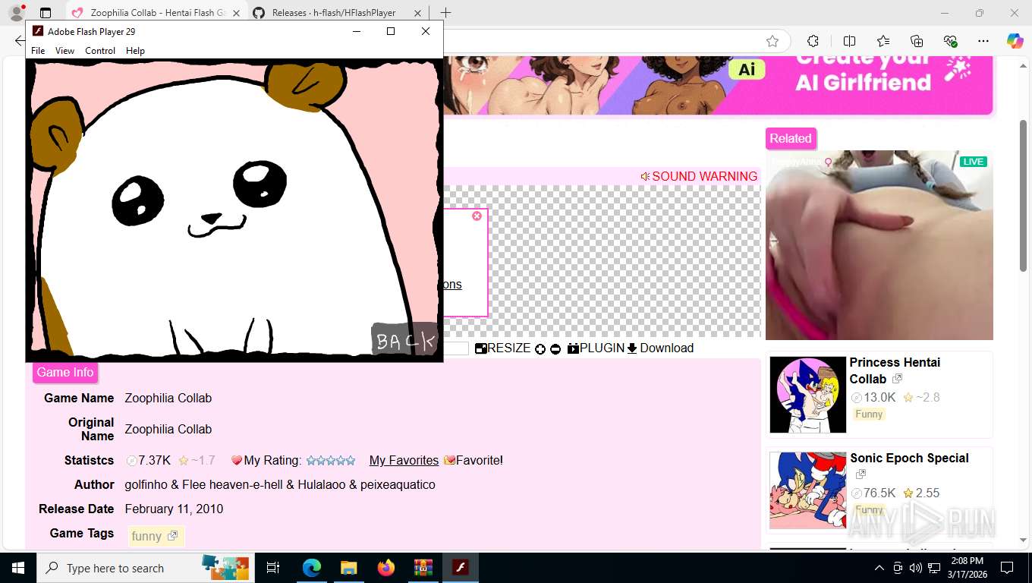Viewport: 1032px width, 583px height.
Task: Click the page vertical scrollbar
Action: pyautogui.click(x=1023, y=196)
